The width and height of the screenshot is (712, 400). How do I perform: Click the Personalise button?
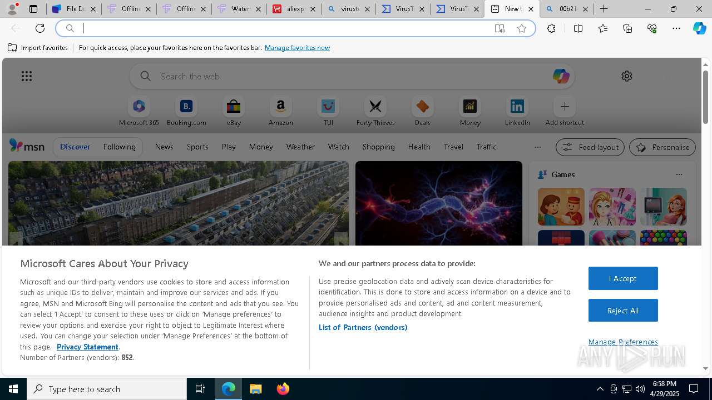pos(662,147)
